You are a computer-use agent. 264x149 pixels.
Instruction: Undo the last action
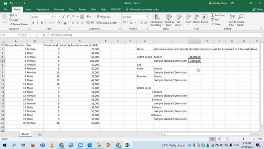(11, 3)
